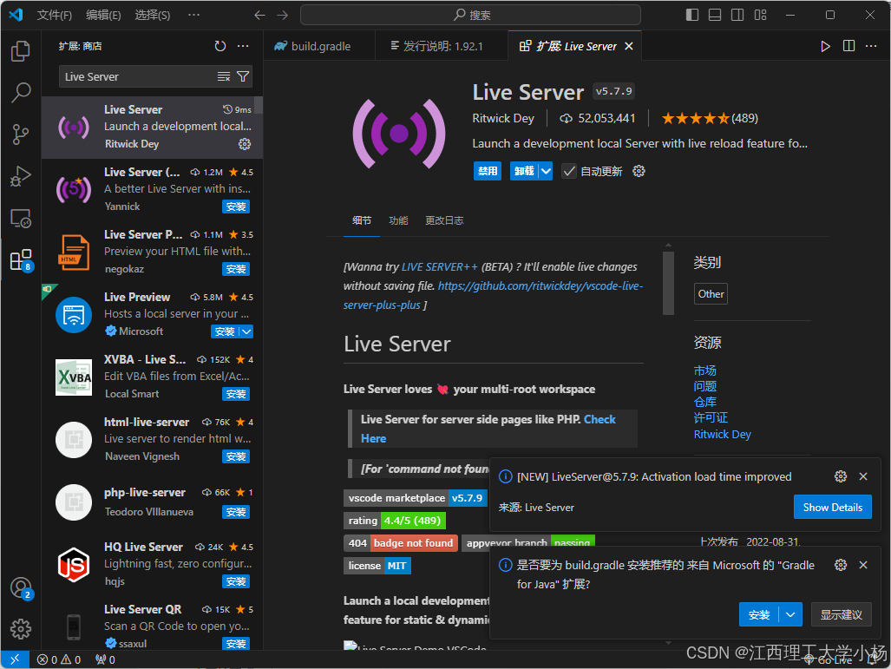
Task: Open the overflow menu in menu bar
Action: (193, 15)
